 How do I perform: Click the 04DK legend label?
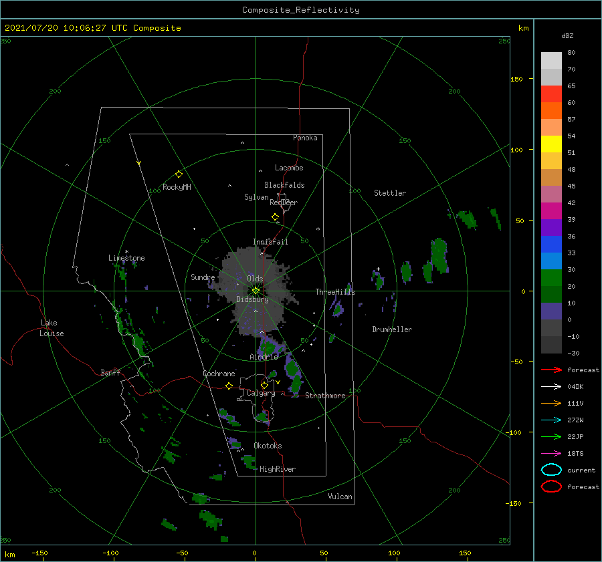tap(575, 387)
